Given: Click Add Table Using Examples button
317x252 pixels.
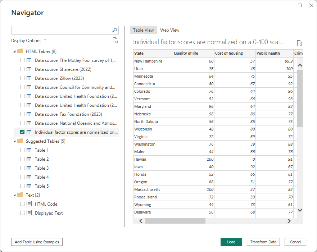Looking at the screenshot, I should coord(37,242).
